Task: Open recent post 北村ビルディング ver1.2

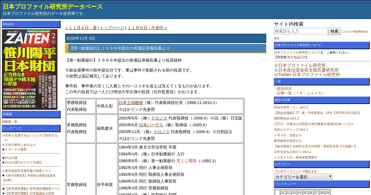Action: [291, 130]
